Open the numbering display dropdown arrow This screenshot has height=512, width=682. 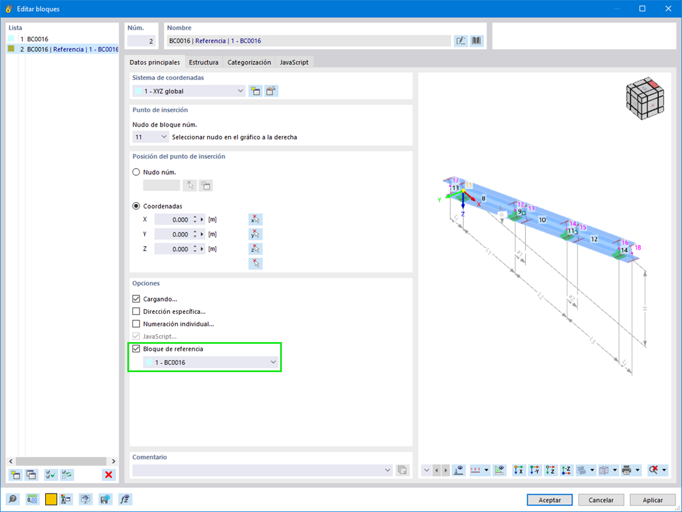click(x=487, y=470)
